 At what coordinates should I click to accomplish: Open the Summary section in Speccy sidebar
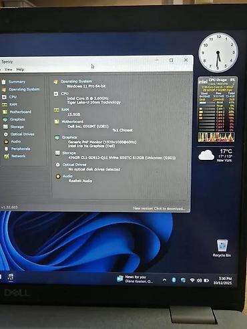coord(17,82)
